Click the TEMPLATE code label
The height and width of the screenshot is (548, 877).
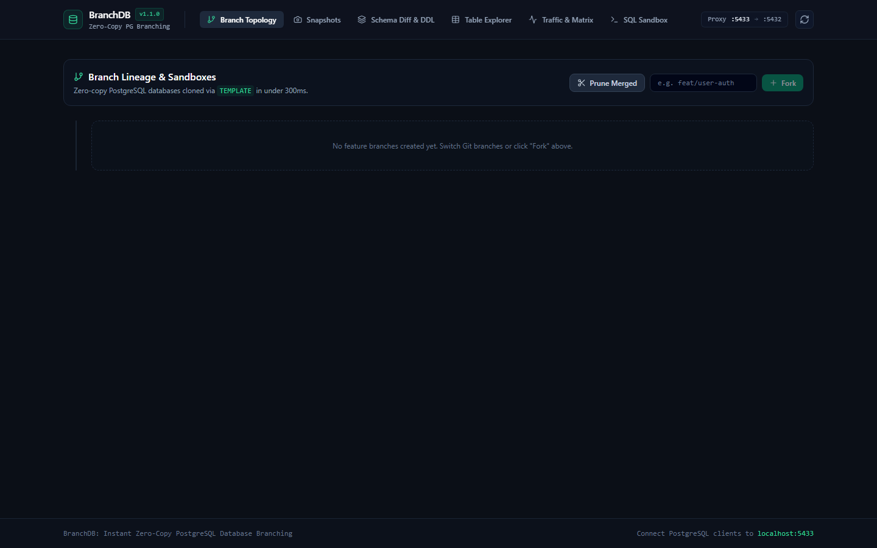point(236,91)
